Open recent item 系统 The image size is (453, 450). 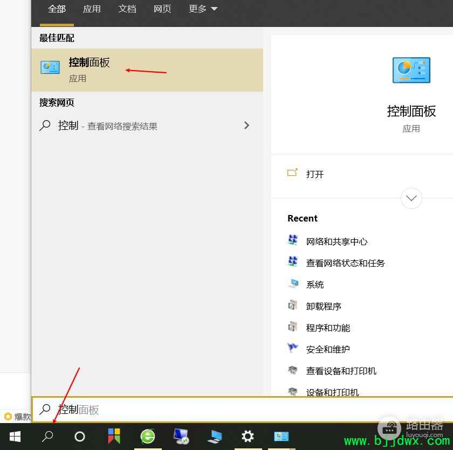click(x=314, y=285)
